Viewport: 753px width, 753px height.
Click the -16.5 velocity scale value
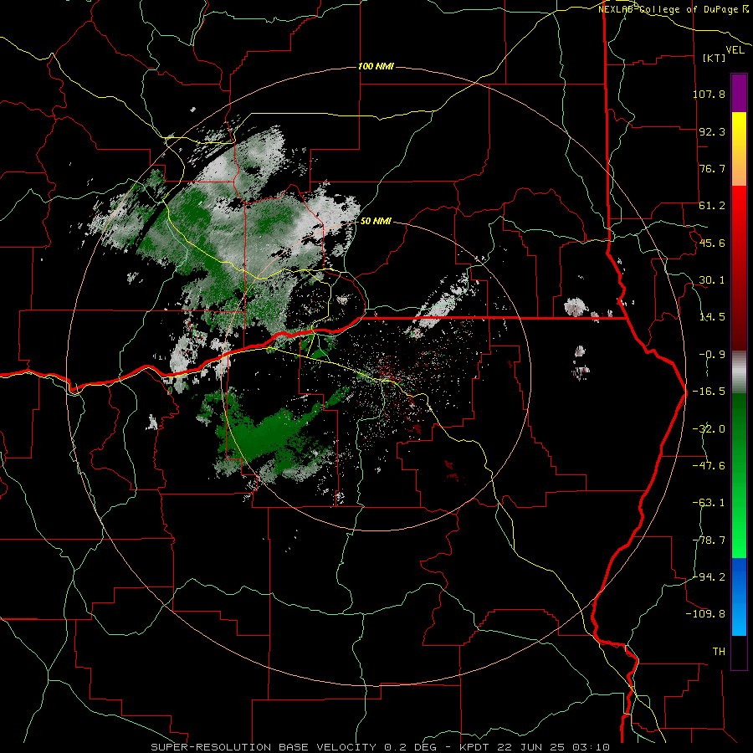point(709,392)
